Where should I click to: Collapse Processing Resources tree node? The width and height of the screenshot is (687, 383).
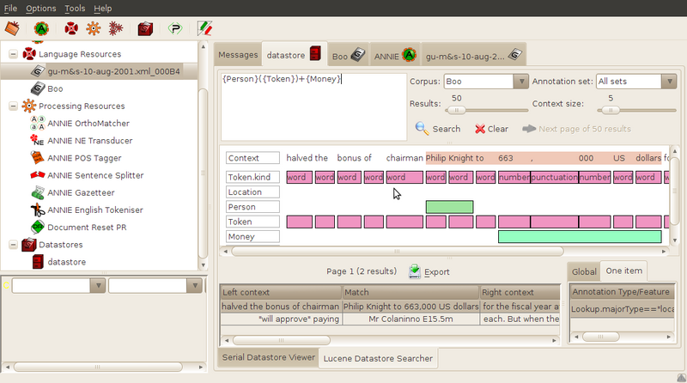click(x=13, y=106)
